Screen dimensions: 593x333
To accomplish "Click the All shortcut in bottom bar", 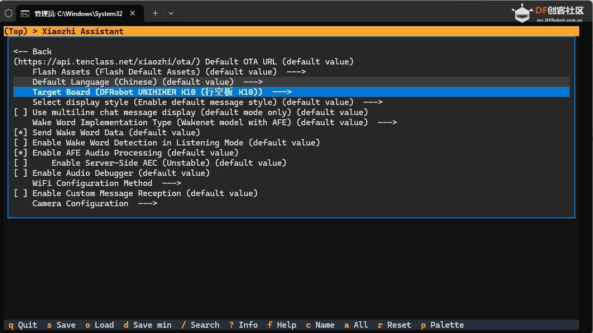I will point(356,325).
